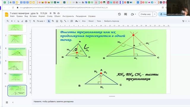This screenshot has height=107, width=190.
Task: Open the 'Правка' menu
Action: tap(20, 16)
